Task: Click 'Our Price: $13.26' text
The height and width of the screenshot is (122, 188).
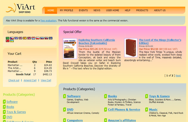Action: (88, 49)
